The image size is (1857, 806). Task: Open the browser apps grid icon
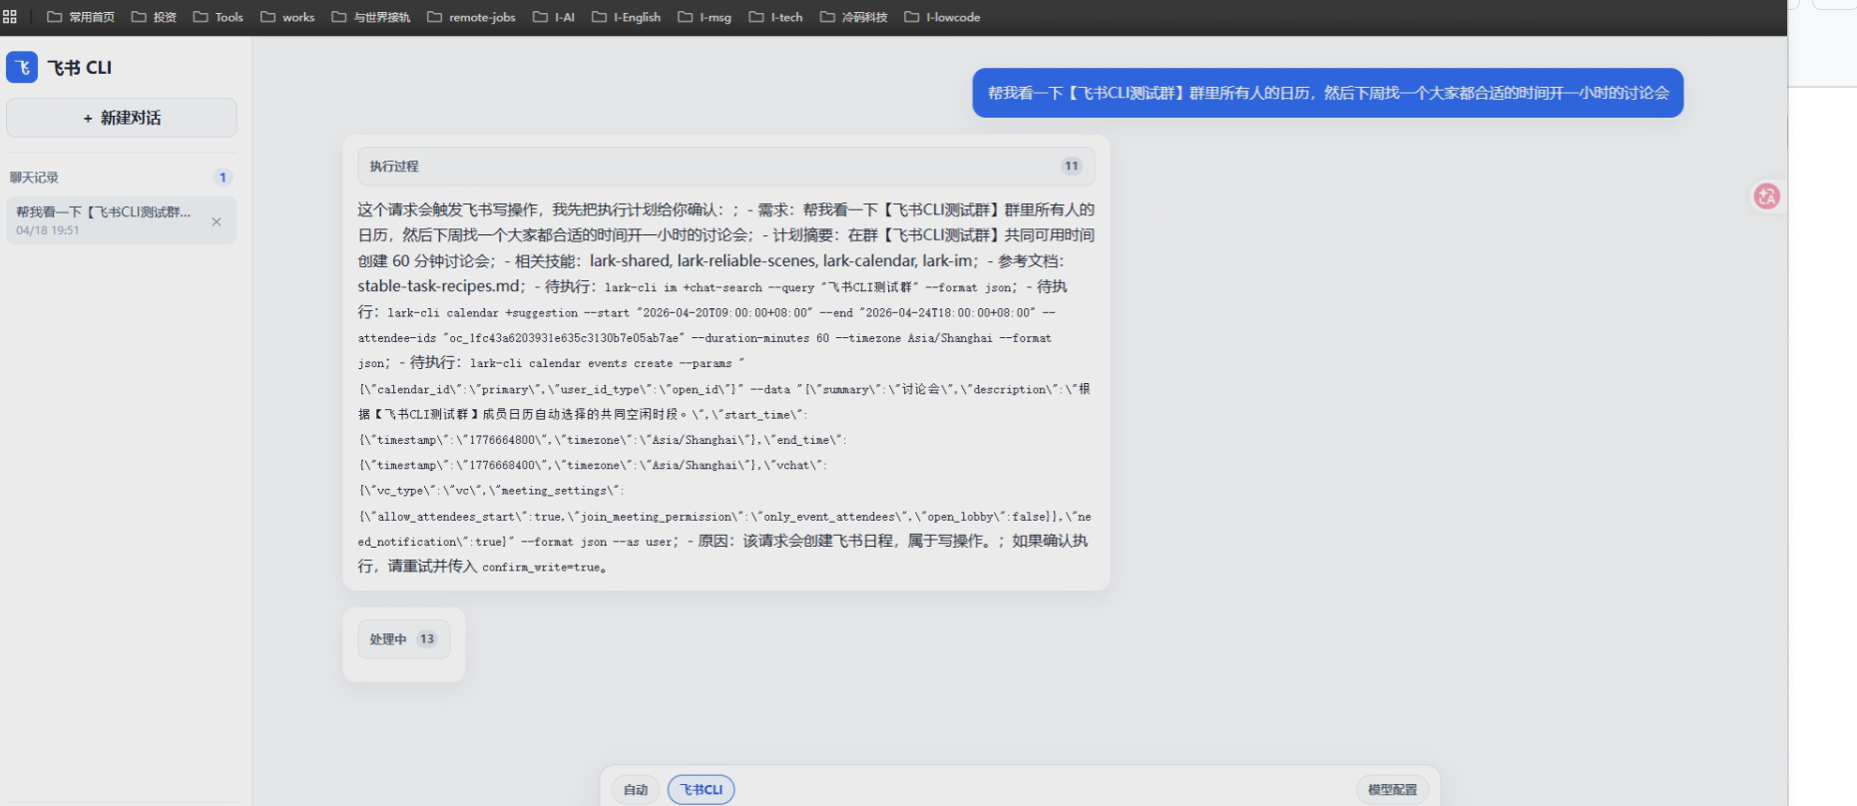point(10,17)
